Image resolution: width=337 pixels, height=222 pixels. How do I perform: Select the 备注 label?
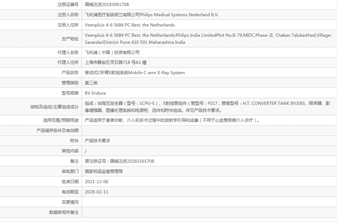75,161
